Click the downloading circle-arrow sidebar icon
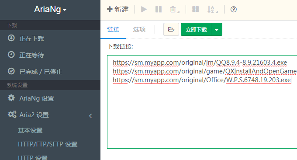297x160 pixels. 11,38
